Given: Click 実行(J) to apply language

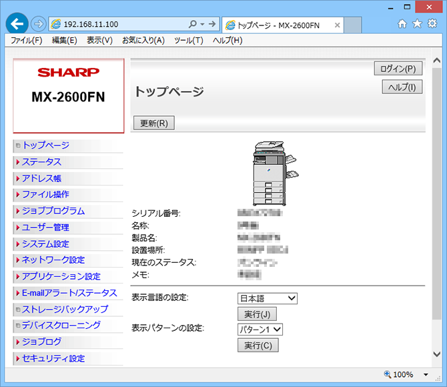Looking at the screenshot, I should (257, 314).
